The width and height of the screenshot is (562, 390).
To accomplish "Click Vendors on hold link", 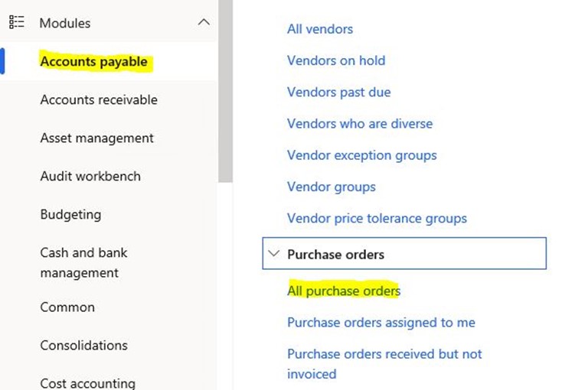I will point(336,60).
